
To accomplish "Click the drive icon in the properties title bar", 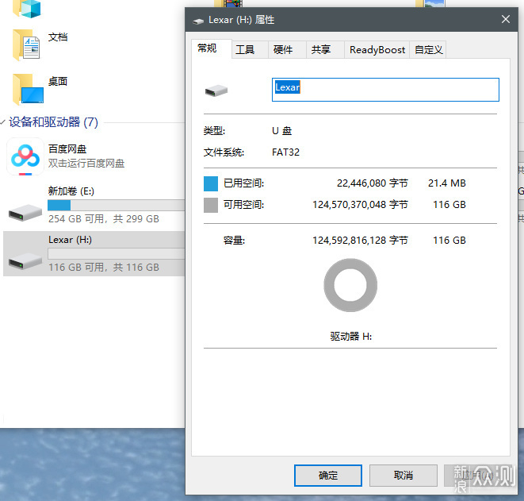I will point(198,21).
